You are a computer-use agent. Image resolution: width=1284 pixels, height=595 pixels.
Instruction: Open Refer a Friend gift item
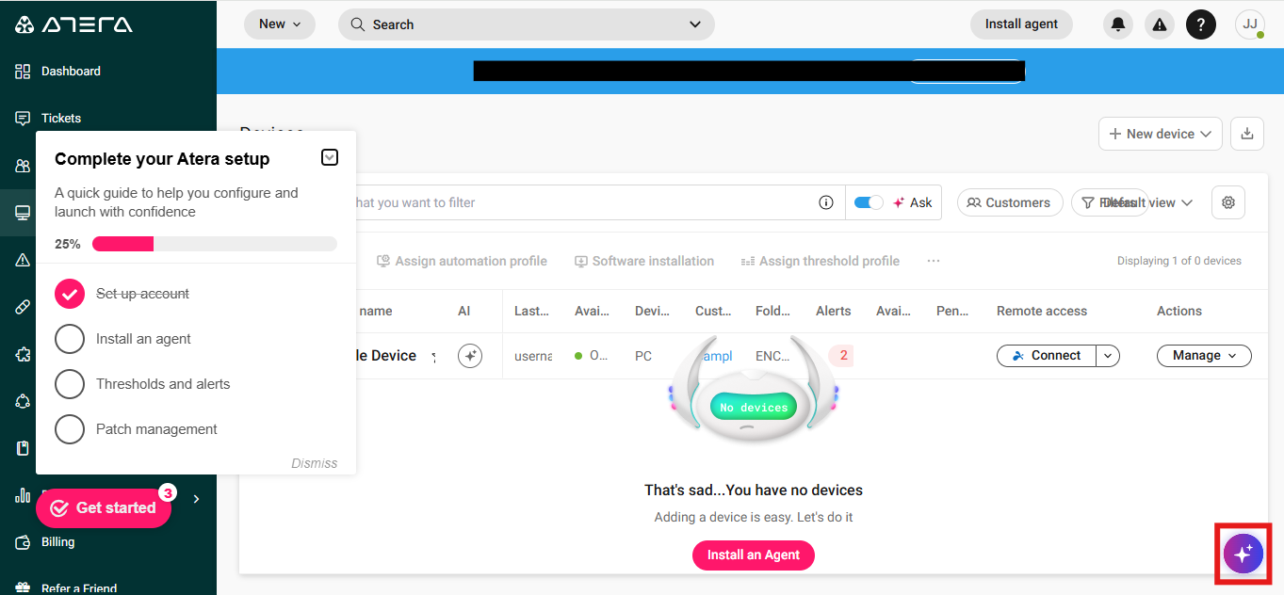coord(79,587)
